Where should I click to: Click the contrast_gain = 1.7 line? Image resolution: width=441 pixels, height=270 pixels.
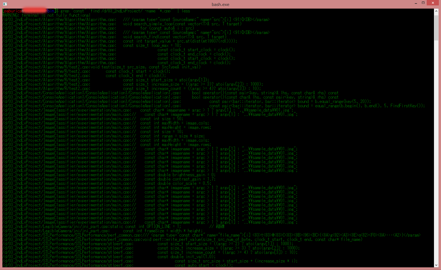(180, 179)
